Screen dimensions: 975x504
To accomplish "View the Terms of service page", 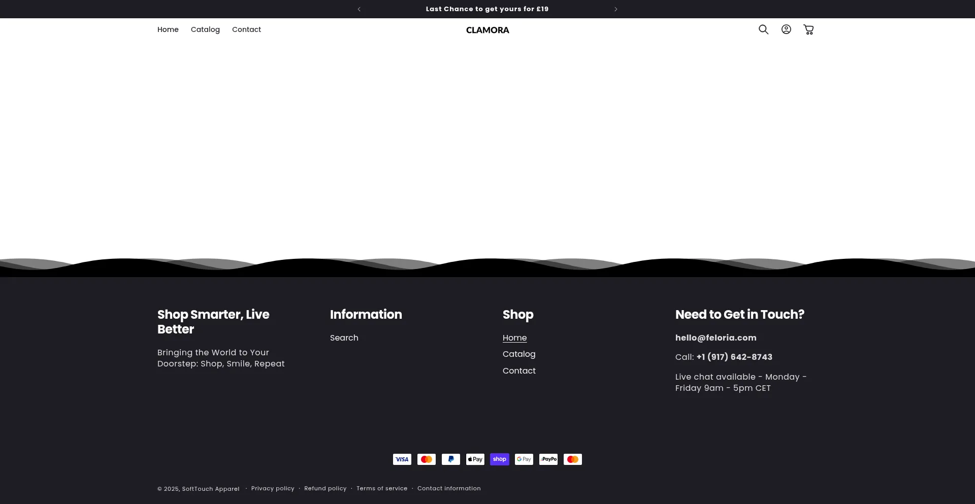I will [381, 489].
